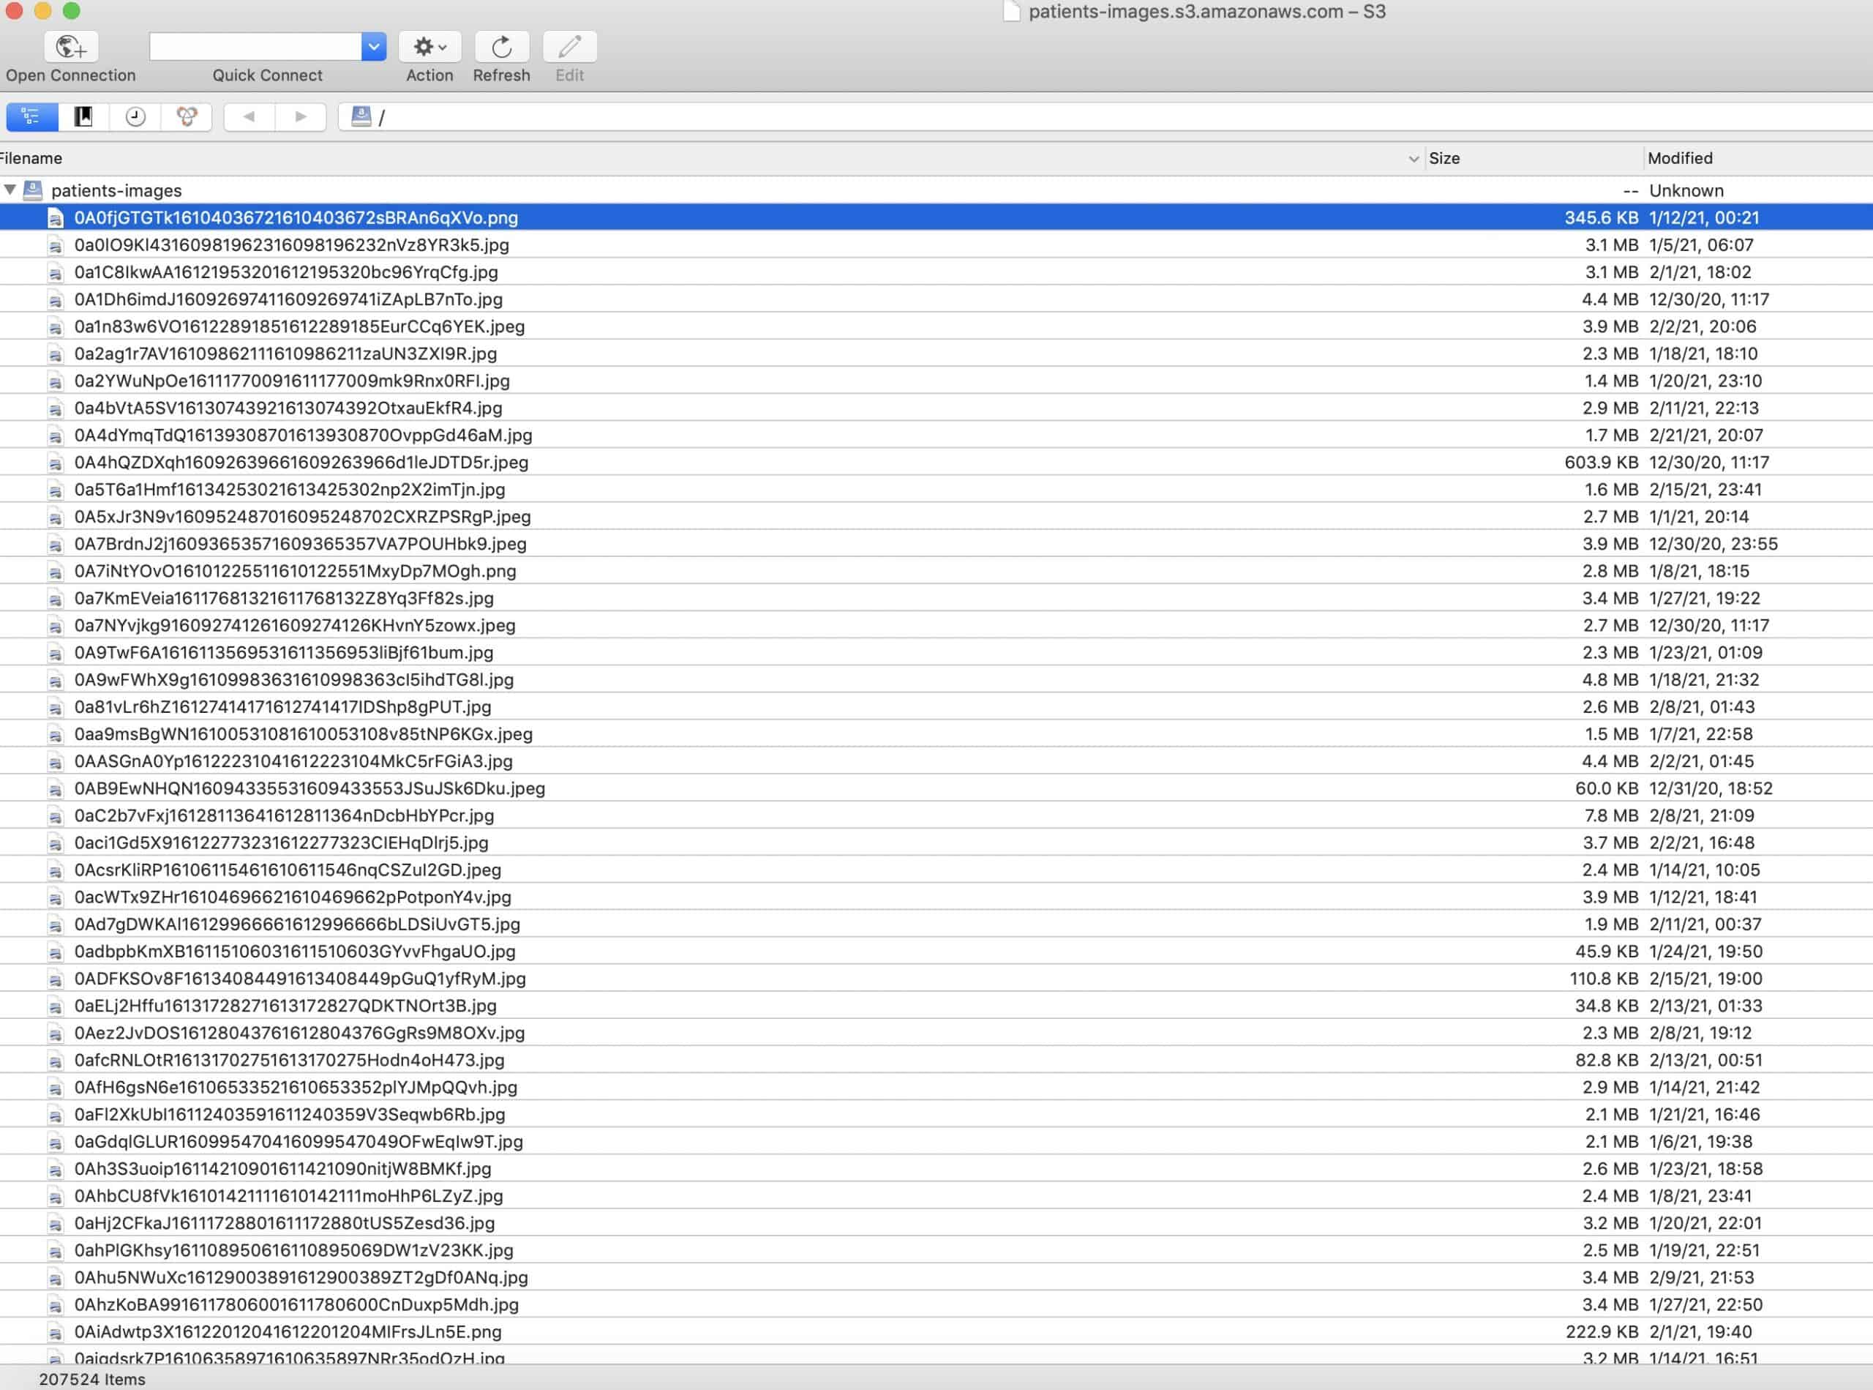
Task: Show the Bookmarks view
Action: [x=83, y=117]
